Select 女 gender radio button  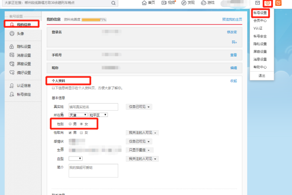click(81, 124)
